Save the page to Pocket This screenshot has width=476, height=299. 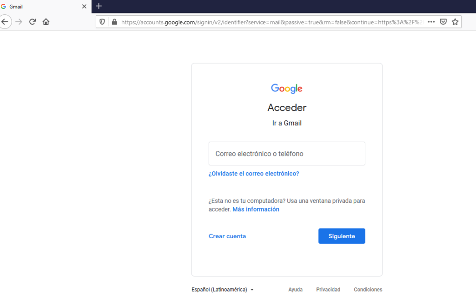tap(443, 21)
